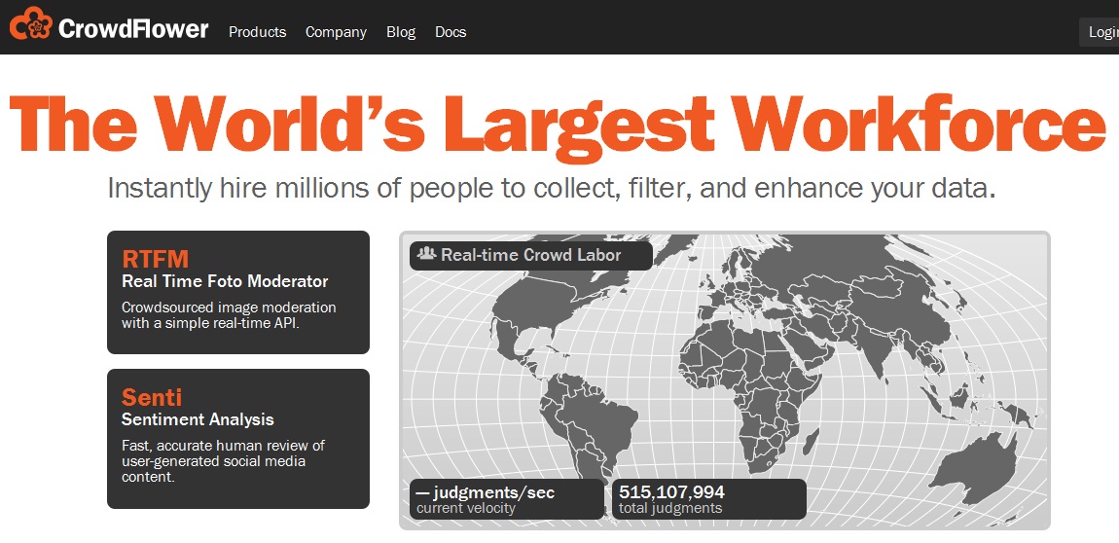
Task: Click the judgments/sec current velocity box
Action: click(x=506, y=499)
